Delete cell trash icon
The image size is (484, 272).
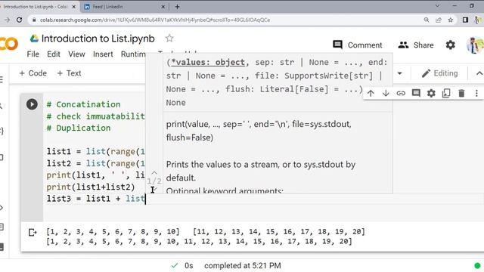pos(461,93)
